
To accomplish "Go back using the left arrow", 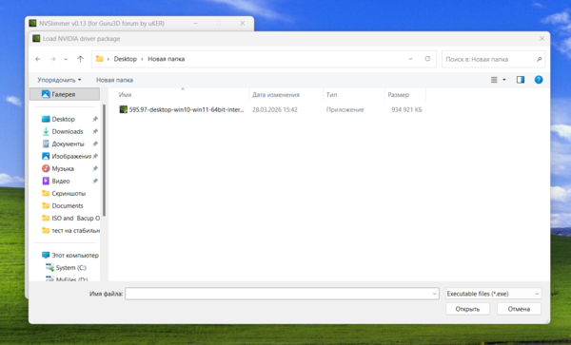I will 38,59.
